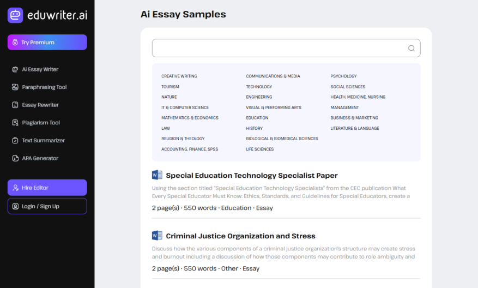Click the Text Summarizer sidebar icon

[15, 140]
